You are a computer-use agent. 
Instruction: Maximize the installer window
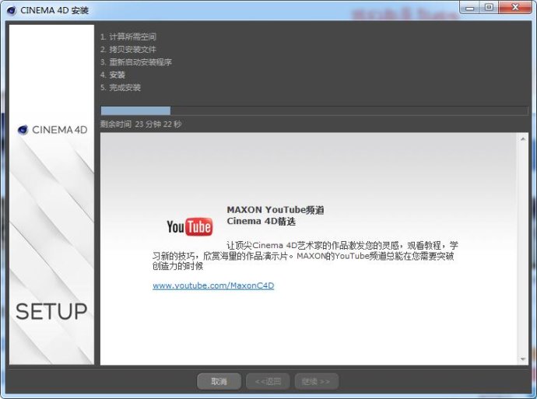click(x=489, y=8)
